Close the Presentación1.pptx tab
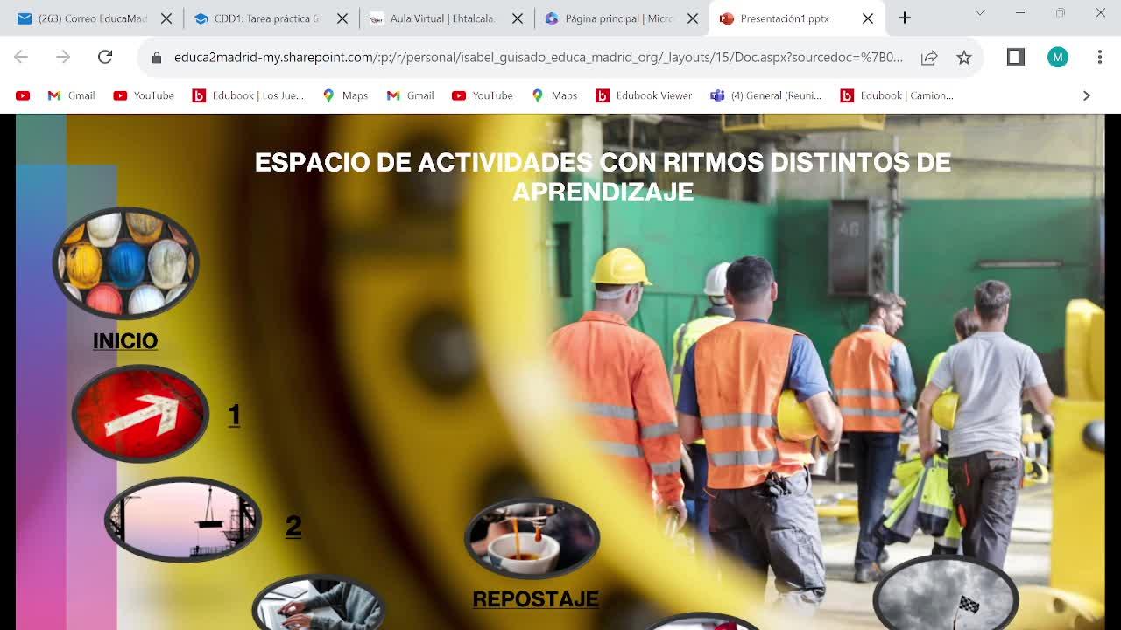This screenshot has height=630, width=1121. pos(868,18)
